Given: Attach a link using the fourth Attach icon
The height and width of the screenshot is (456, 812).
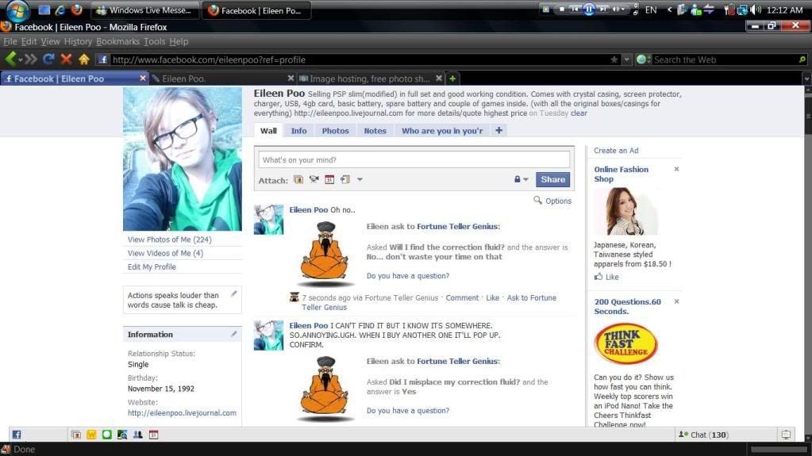Looking at the screenshot, I should [x=345, y=179].
